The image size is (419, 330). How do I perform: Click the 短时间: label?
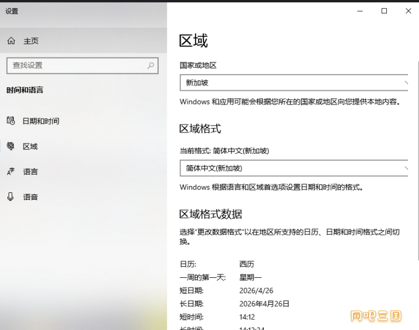click(191, 317)
